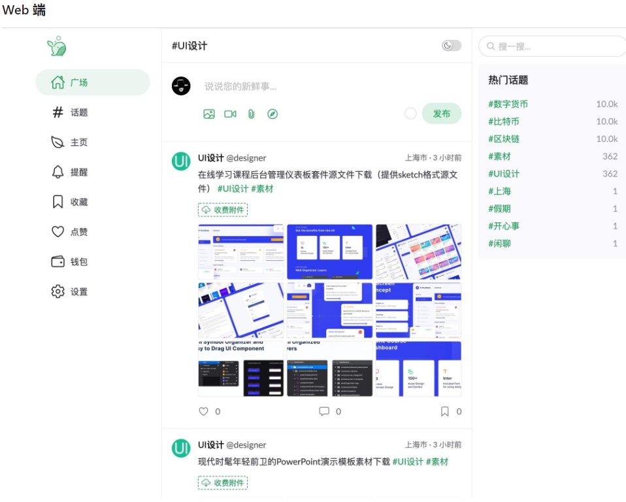This screenshot has width=626, height=502.
Task: Open the #数字货币 hot topic
Action: coord(508,104)
